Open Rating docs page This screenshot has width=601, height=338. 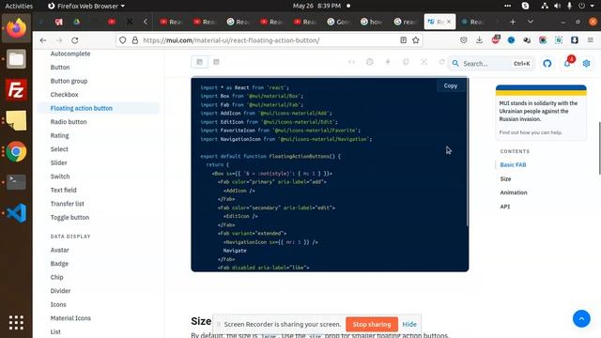(59, 135)
